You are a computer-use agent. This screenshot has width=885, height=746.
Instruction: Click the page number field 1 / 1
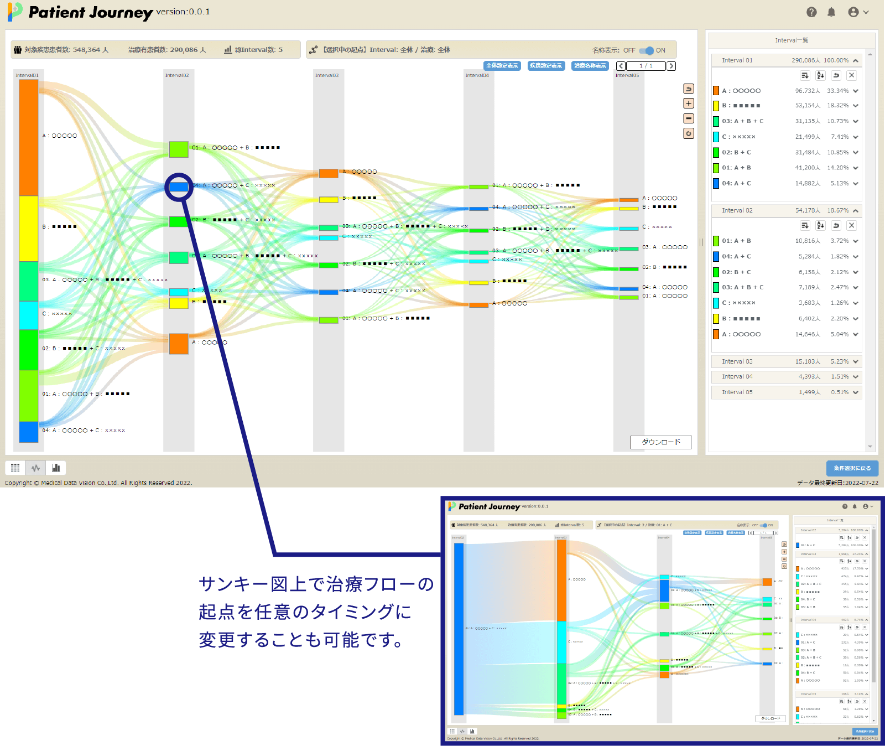[646, 66]
